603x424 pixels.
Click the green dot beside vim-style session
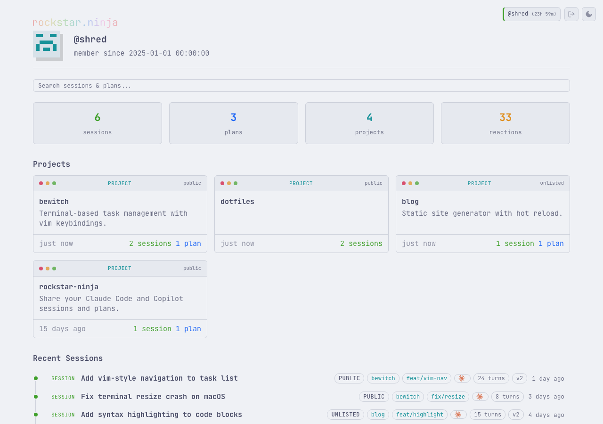click(x=35, y=378)
